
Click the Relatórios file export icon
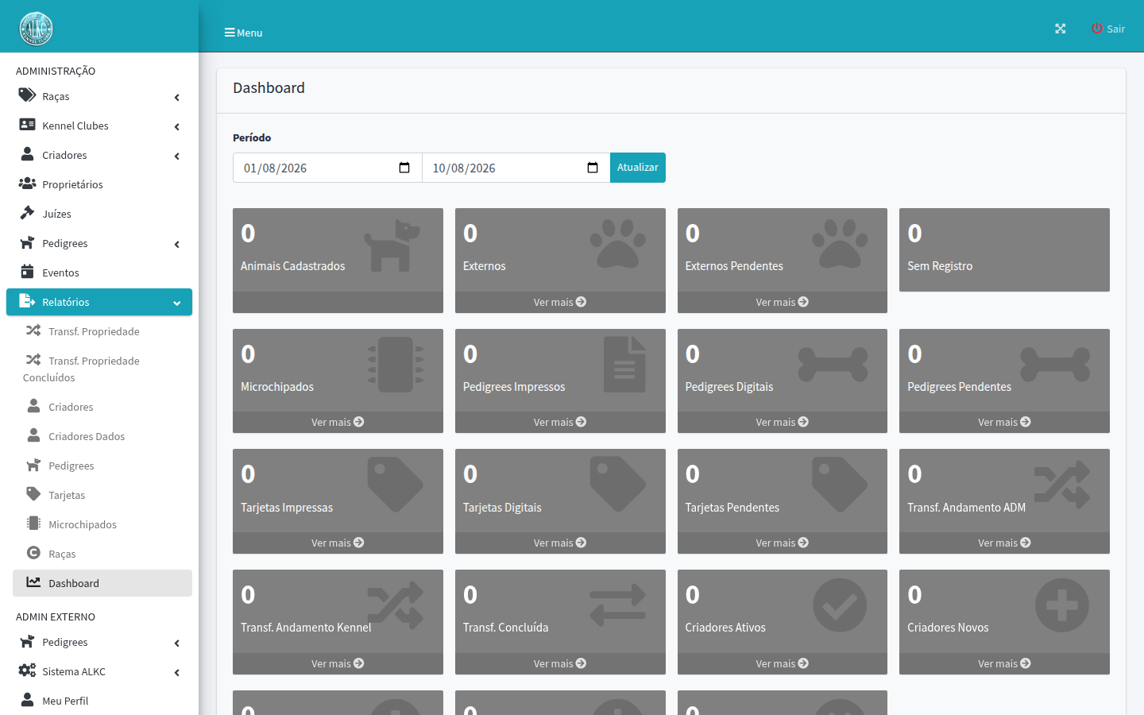[x=27, y=301]
